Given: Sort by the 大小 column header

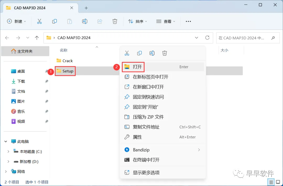Looking at the screenshot, I should click(x=224, y=50).
